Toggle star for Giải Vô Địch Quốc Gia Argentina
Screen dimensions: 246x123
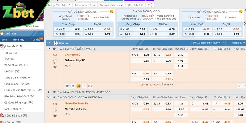(54, 97)
